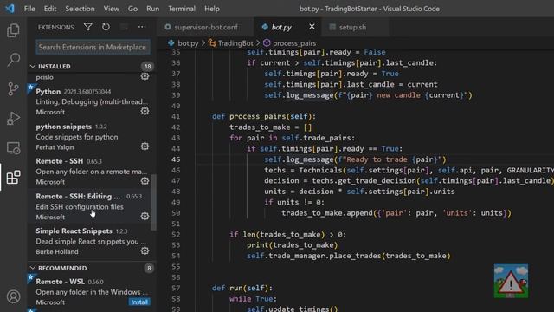
Task: Install the Remote - WSL extension
Action: 139,302
